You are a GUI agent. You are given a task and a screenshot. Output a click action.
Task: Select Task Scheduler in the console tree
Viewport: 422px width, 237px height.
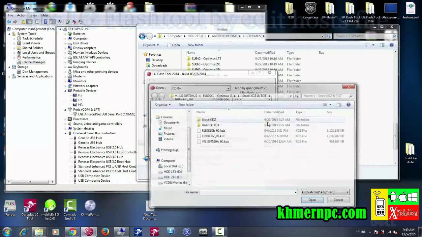pos(33,38)
